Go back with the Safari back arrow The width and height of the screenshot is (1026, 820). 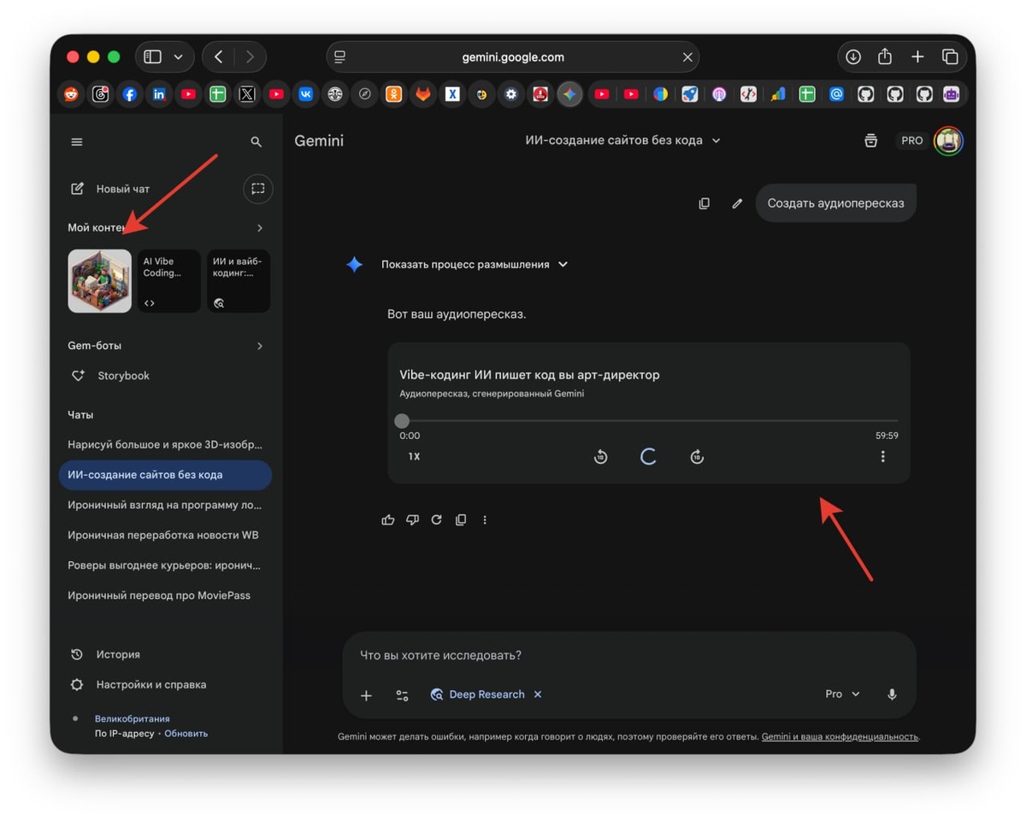218,57
